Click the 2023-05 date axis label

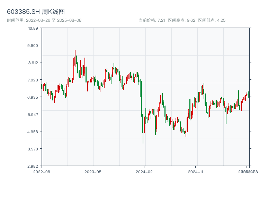click(93, 171)
